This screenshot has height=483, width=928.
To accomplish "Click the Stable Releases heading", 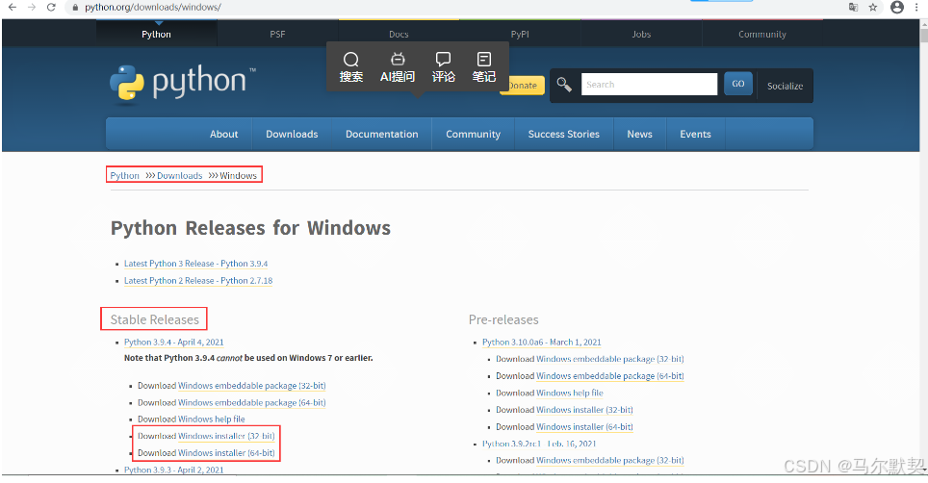I will pos(154,319).
